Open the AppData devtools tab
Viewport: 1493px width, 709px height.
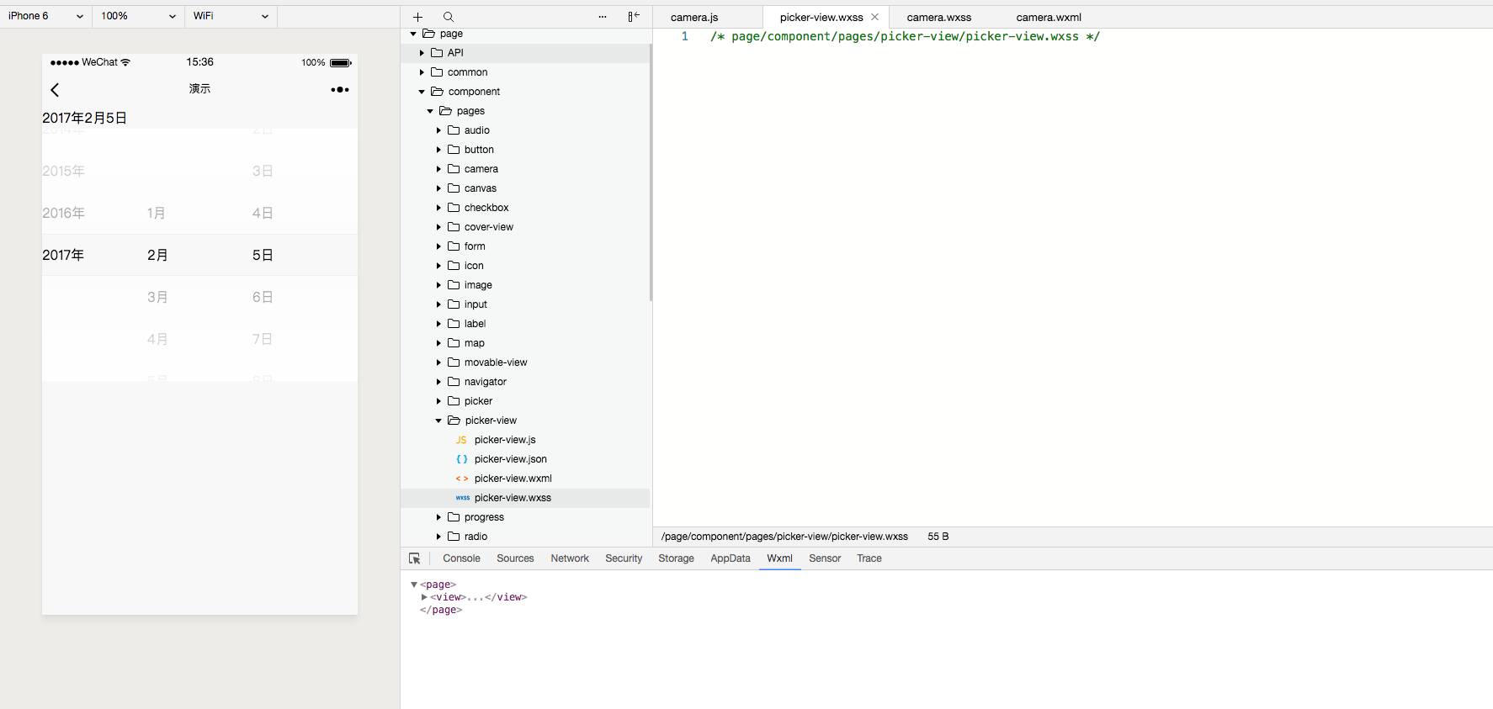(x=731, y=558)
